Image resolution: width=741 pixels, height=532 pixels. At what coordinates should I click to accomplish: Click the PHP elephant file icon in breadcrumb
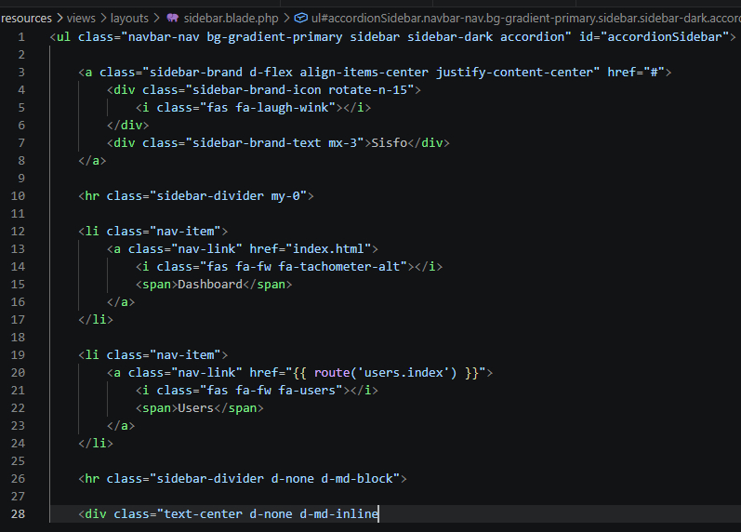(173, 19)
